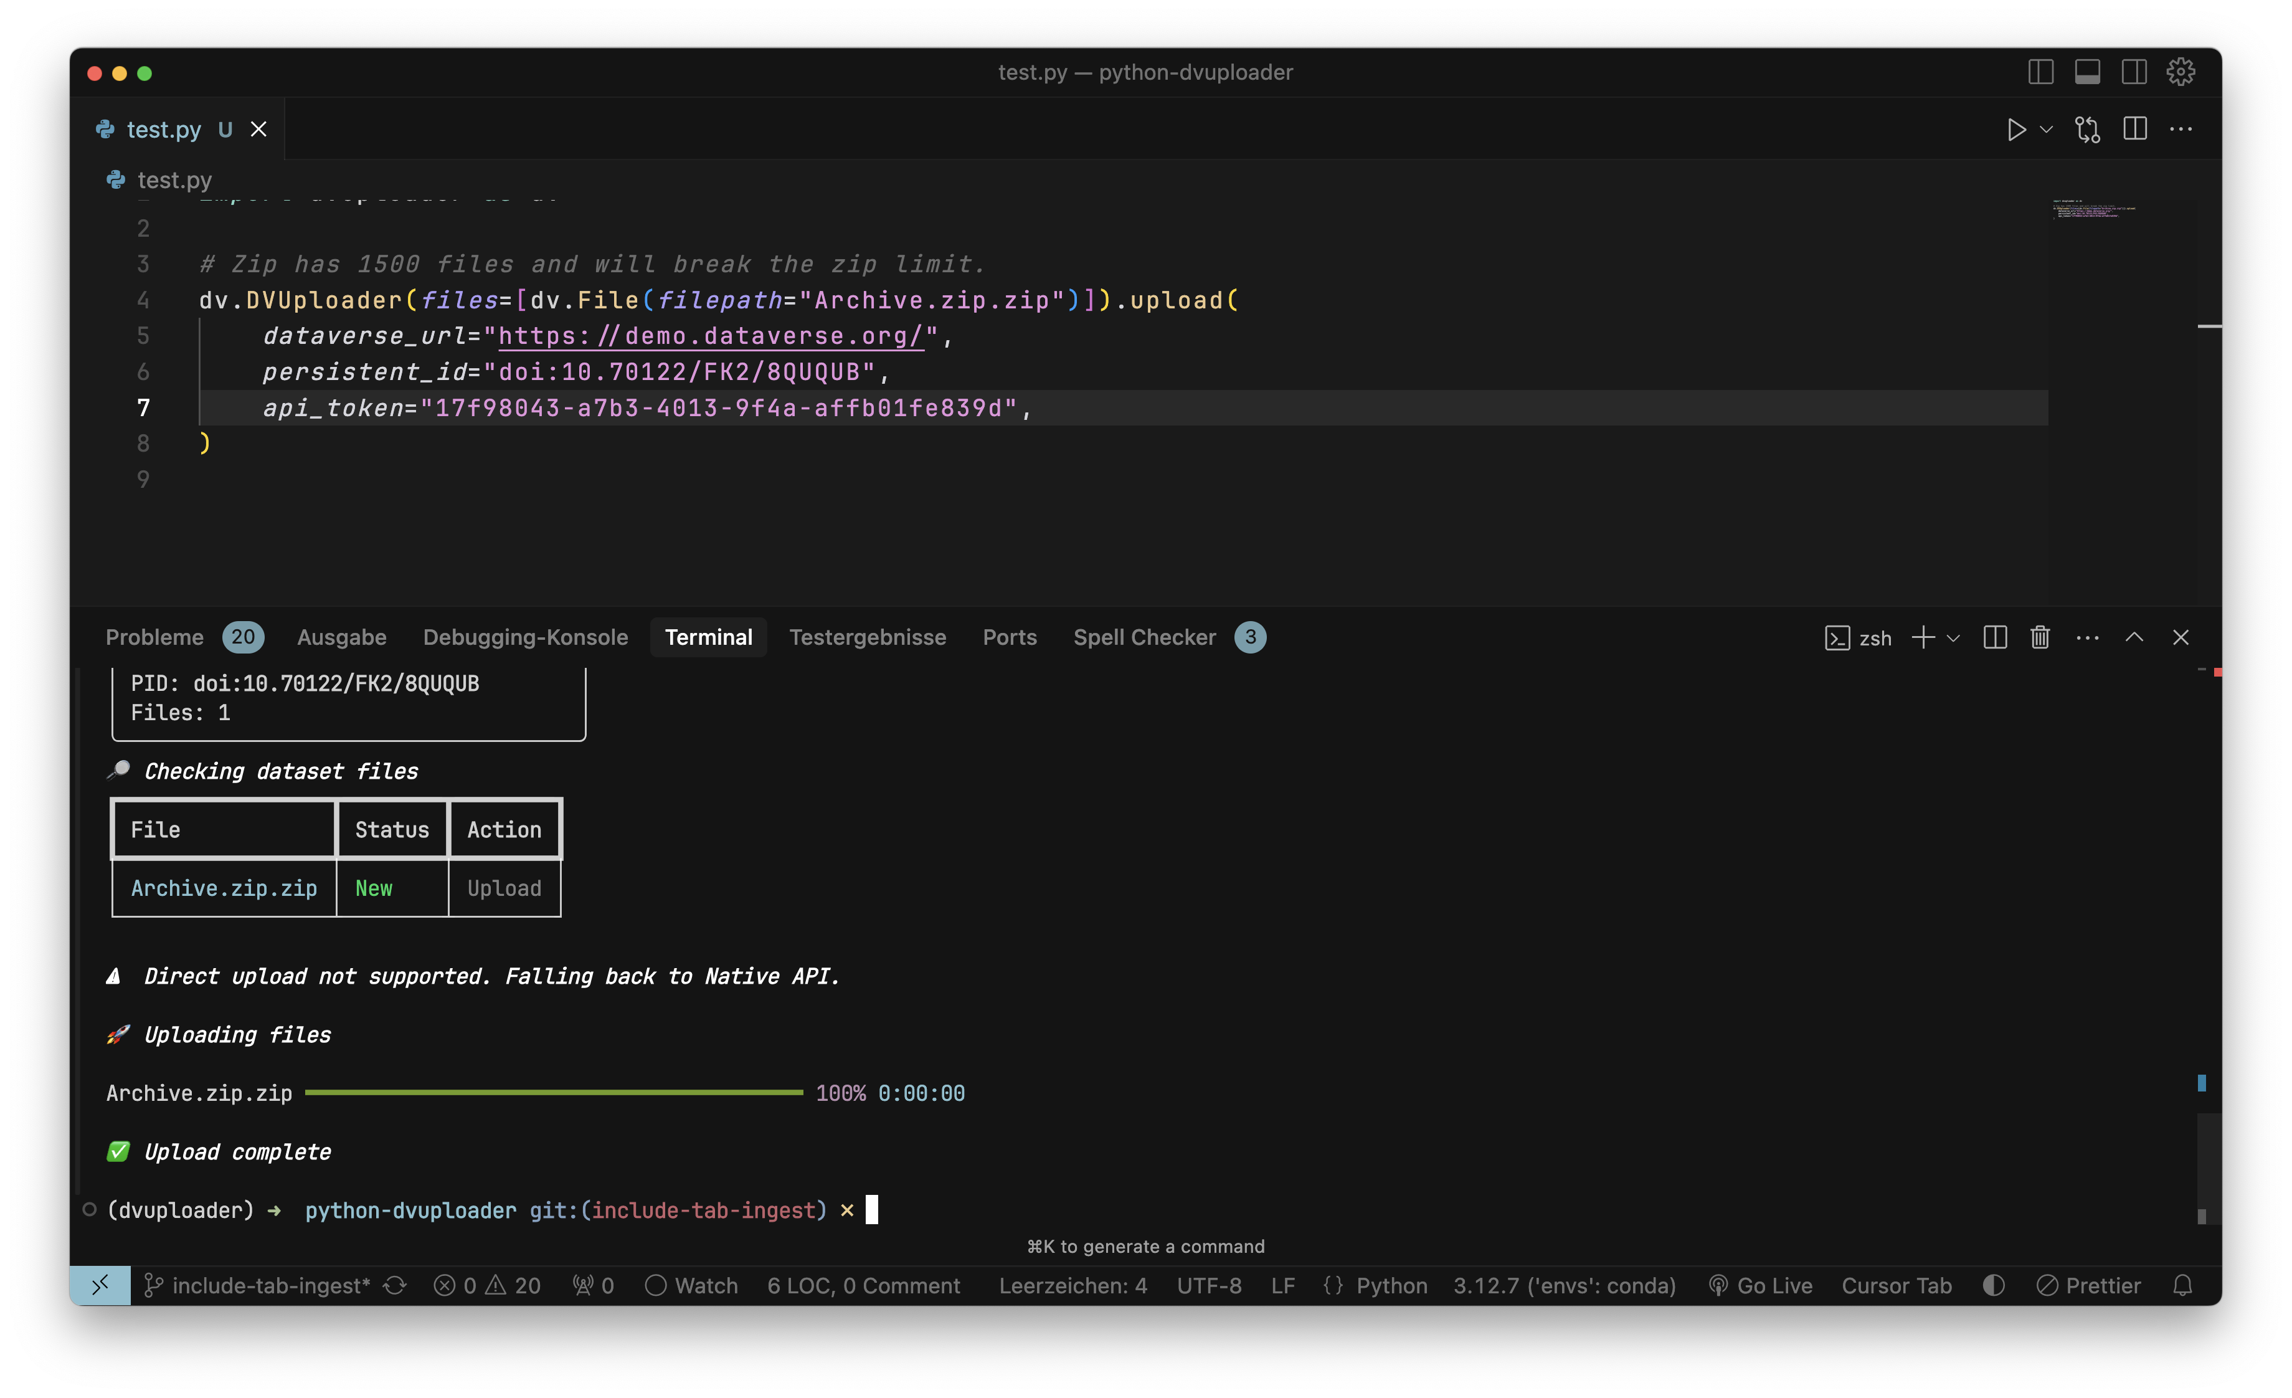2292x1398 pixels.
Task: Split the terminal pane
Action: tap(1994, 637)
